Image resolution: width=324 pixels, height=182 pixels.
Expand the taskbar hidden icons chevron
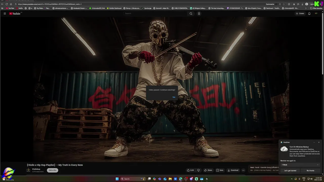[292, 179]
